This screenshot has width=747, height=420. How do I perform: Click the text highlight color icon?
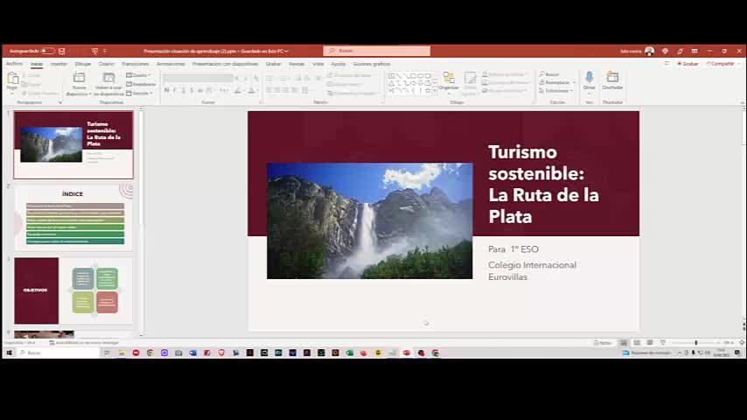pos(237,91)
